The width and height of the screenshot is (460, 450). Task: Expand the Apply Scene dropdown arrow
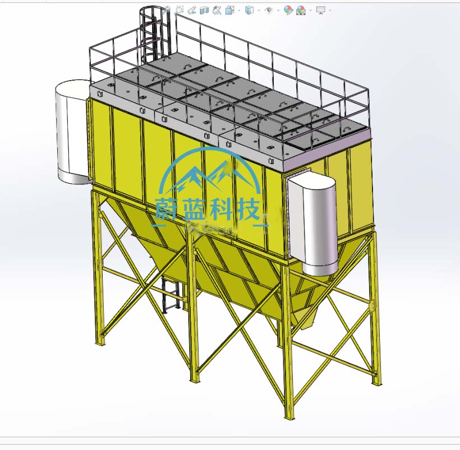tap(310, 11)
